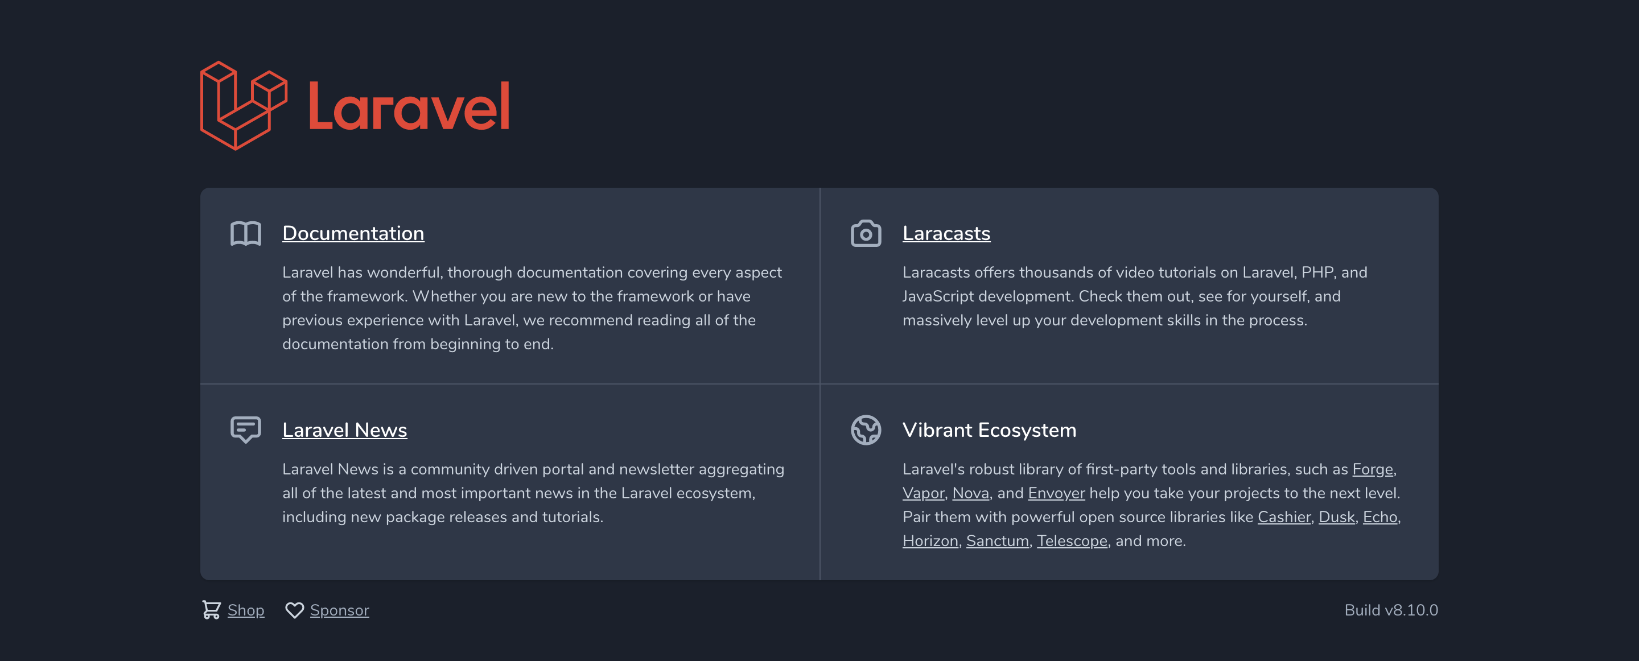
Task: Open the Nova link
Action: [970, 493]
